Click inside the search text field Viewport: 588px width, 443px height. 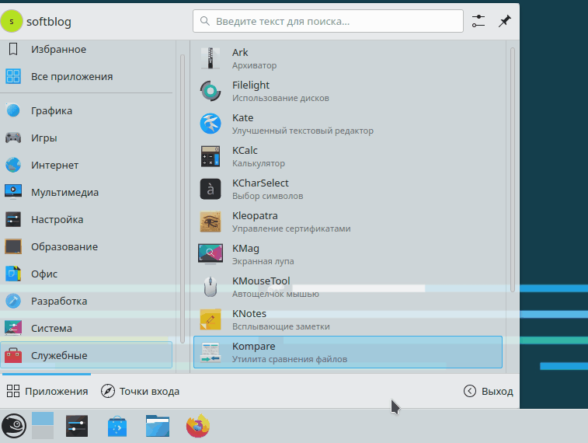pos(328,22)
